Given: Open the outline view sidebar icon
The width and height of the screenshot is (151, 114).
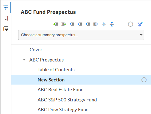Looking at the screenshot, I should tap(6, 7).
